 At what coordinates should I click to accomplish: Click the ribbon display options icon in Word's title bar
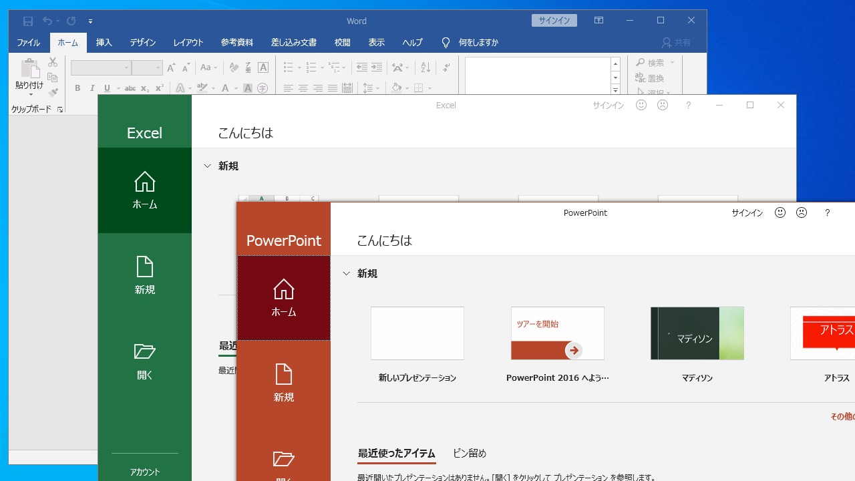[x=598, y=21]
